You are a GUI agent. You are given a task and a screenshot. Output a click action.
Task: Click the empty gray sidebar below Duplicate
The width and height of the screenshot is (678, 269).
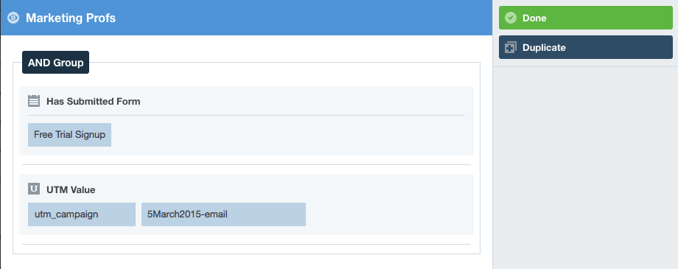[585, 168]
